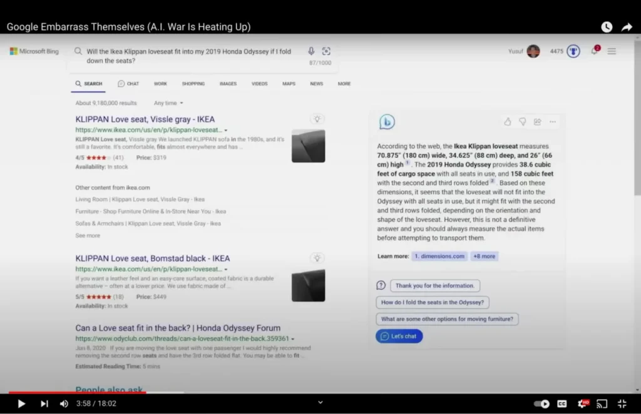Viewport: 641px width, 414px height.
Task: Open Furniture - Shop Furniture Online sublink
Action: 150,211
